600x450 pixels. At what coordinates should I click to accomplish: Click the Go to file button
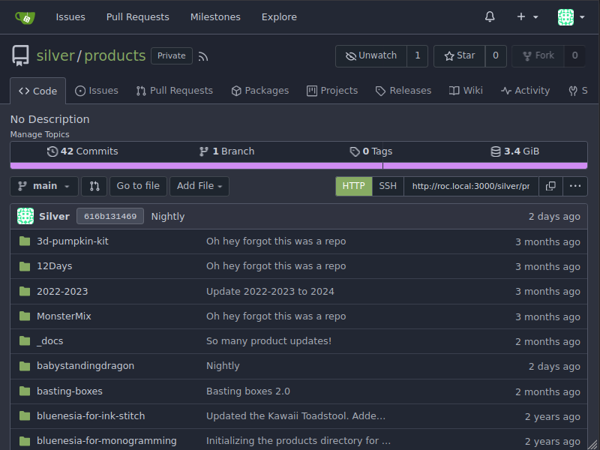(138, 186)
